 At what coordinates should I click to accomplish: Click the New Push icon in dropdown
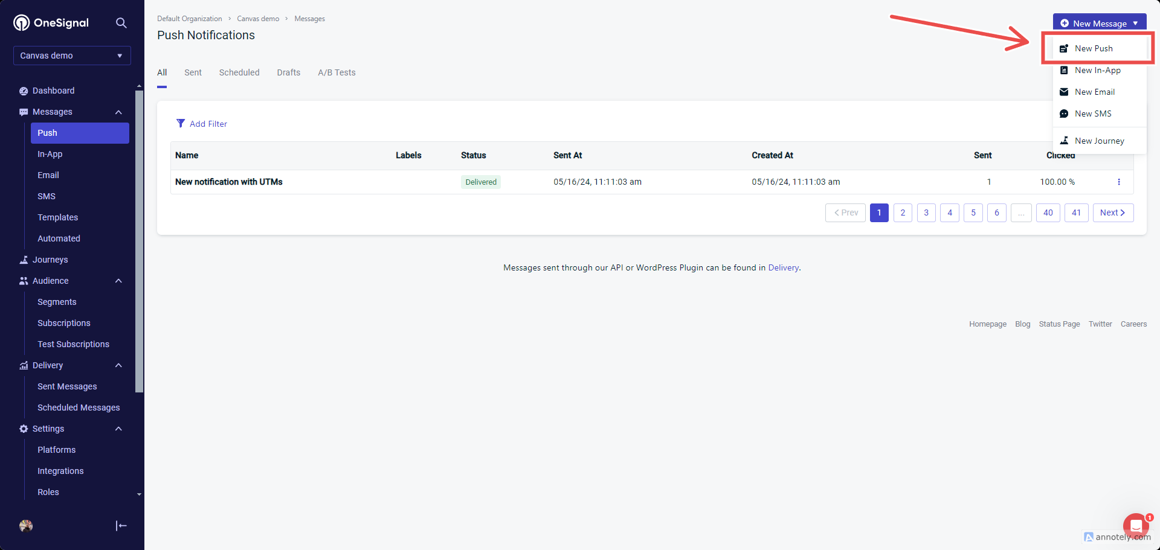point(1064,48)
